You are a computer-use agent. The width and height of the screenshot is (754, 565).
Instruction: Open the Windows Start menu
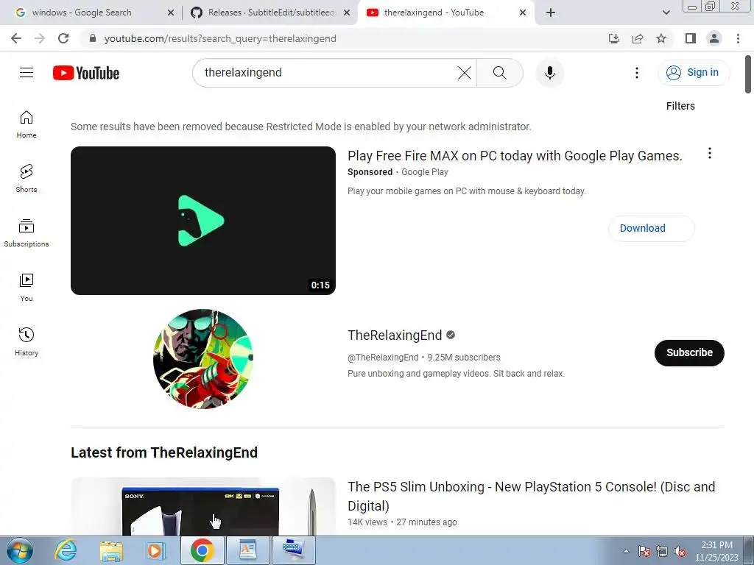[x=19, y=550]
